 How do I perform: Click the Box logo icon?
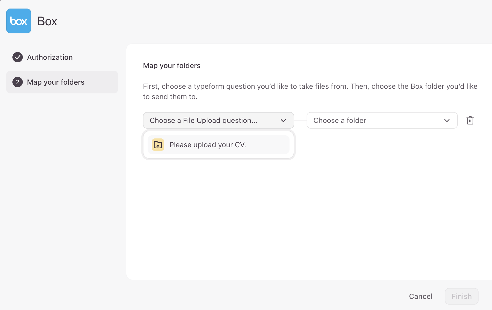pyautogui.click(x=19, y=21)
